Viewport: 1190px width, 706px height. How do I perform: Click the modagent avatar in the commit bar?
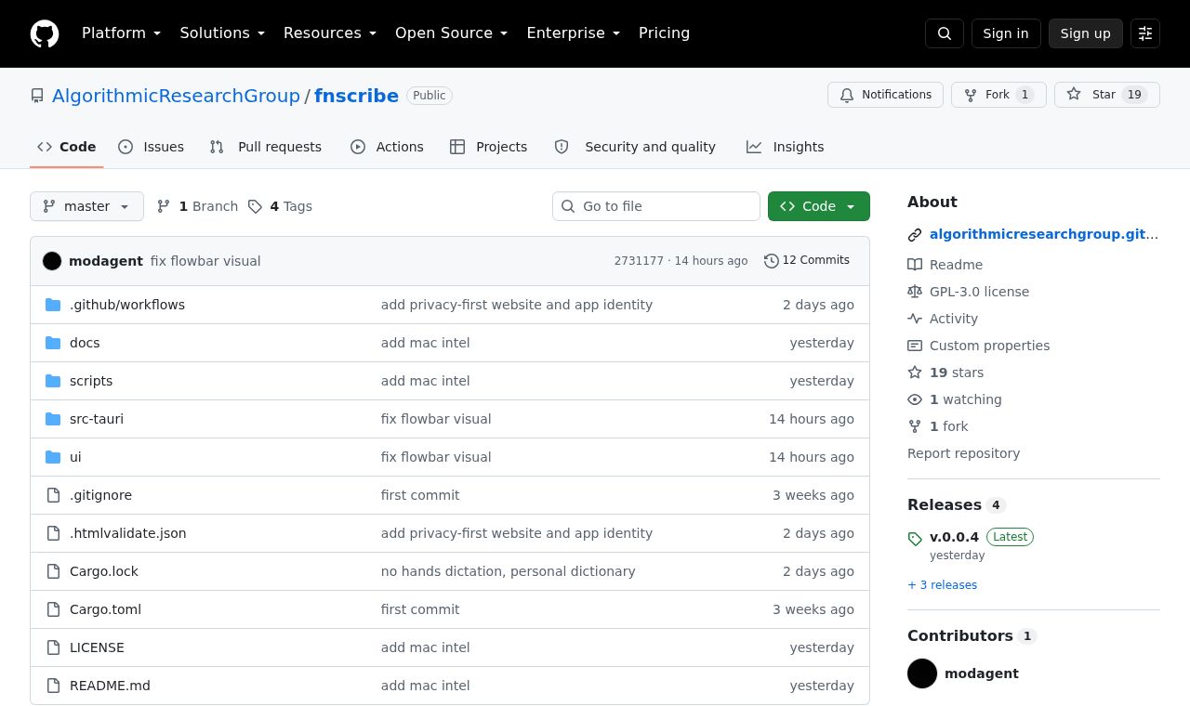tap(52, 261)
